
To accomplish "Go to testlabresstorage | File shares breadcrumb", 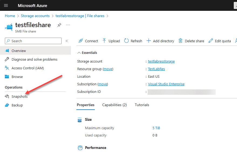I will (80, 16).
